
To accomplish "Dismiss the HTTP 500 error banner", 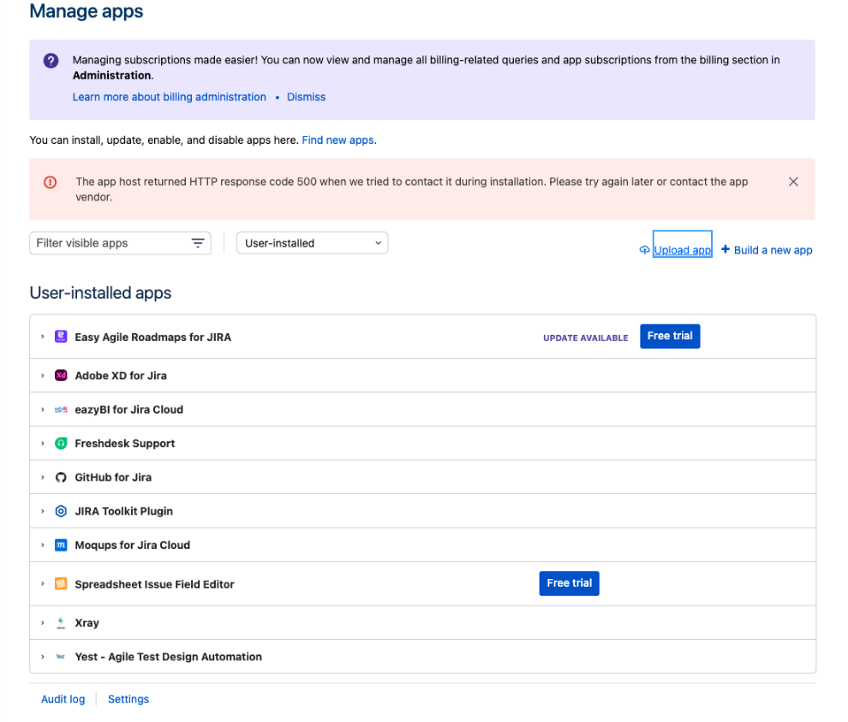I will pos(793,182).
